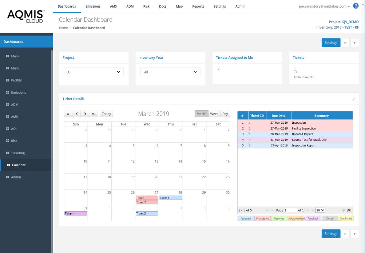Jump forward a year in calendar
The width and height of the screenshot is (365, 253).
(93, 114)
